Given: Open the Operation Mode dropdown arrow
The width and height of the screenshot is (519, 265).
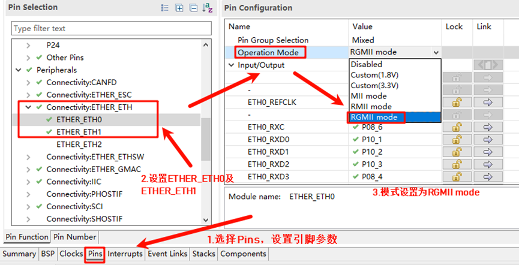Looking at the screenshot, I should [435, 53].
